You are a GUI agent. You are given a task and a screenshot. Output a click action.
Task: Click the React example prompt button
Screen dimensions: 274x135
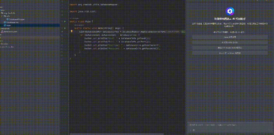[230, 53]
